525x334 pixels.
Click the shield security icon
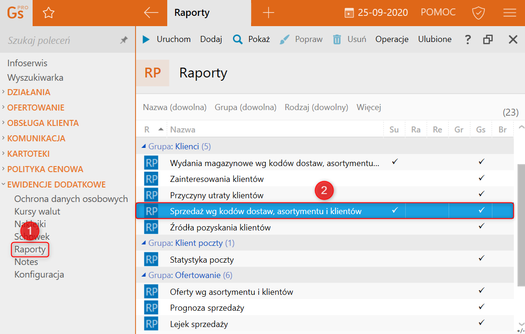pos(478,13)
